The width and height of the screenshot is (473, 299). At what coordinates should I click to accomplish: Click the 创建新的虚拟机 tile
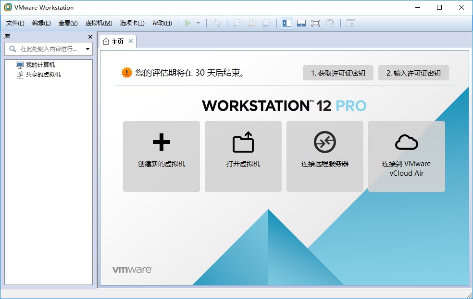pos(162,156)
